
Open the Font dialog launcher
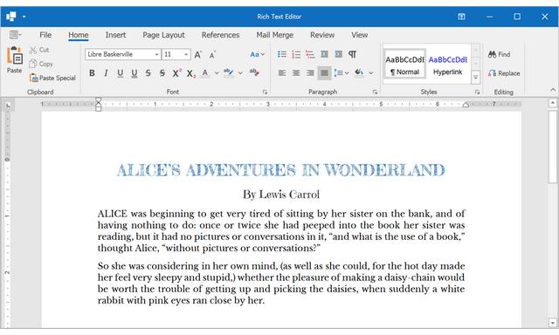(x=265, y=92)
